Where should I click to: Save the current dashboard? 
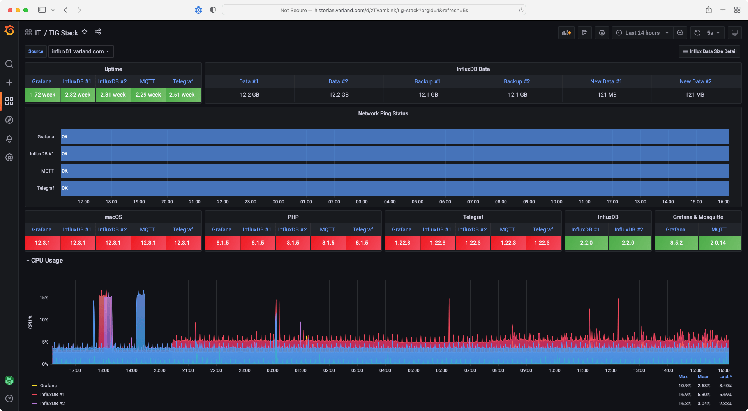point(584,33)
